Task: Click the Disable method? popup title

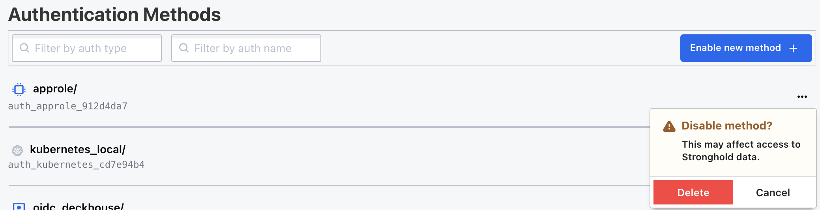Action: (726, 126)
